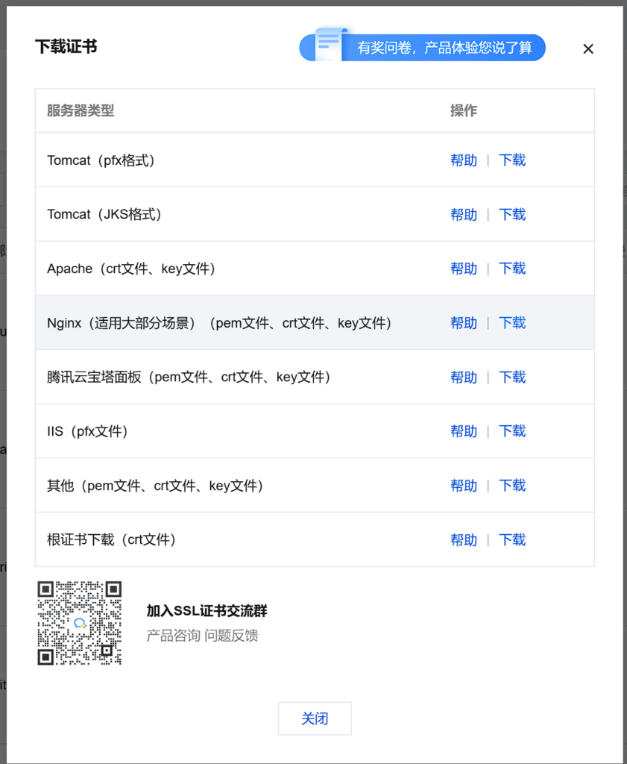Download 腾讯云宝塔面板 certificate
The image size is (627, 764).
512,377
